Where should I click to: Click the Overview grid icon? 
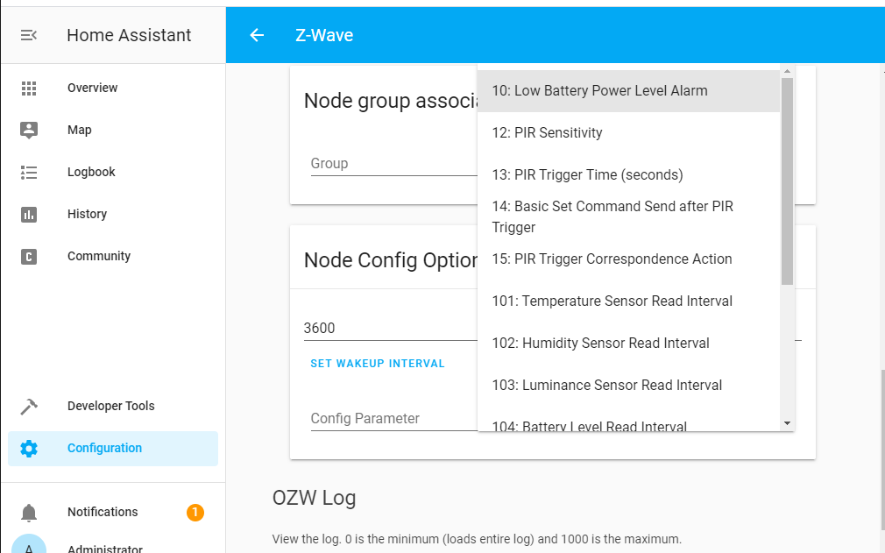pos(29,88)
